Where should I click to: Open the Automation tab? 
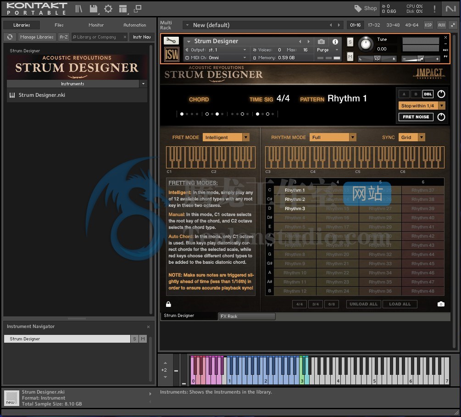coord(135,25)
